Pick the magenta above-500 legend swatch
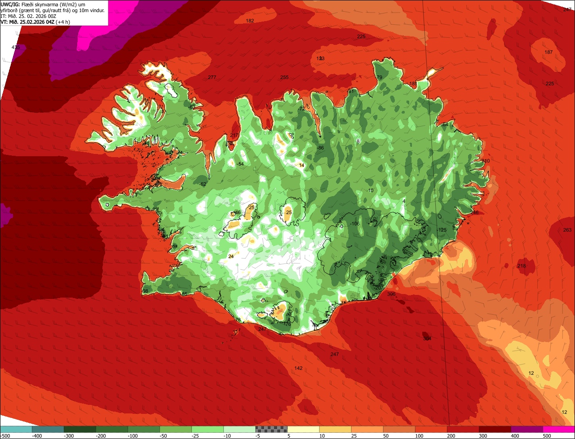The image size is (575, 439). pyautogui.click(x=559, y=429)
